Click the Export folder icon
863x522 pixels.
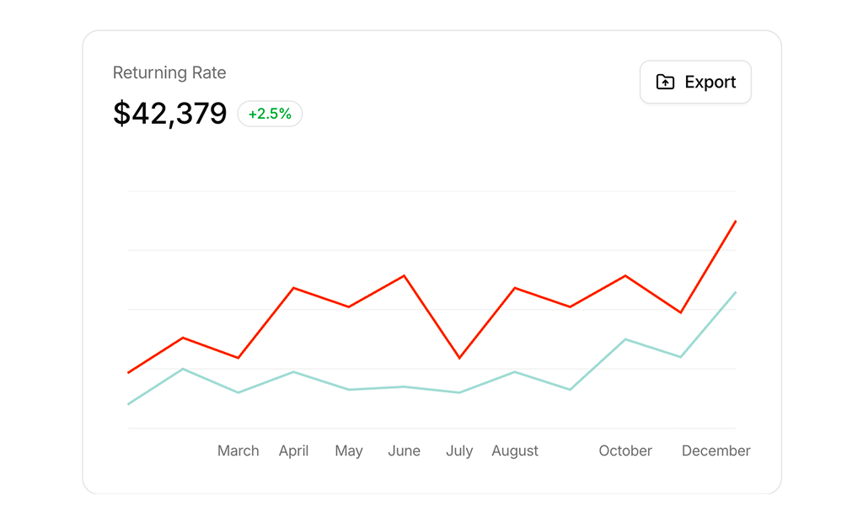(665, 82)
